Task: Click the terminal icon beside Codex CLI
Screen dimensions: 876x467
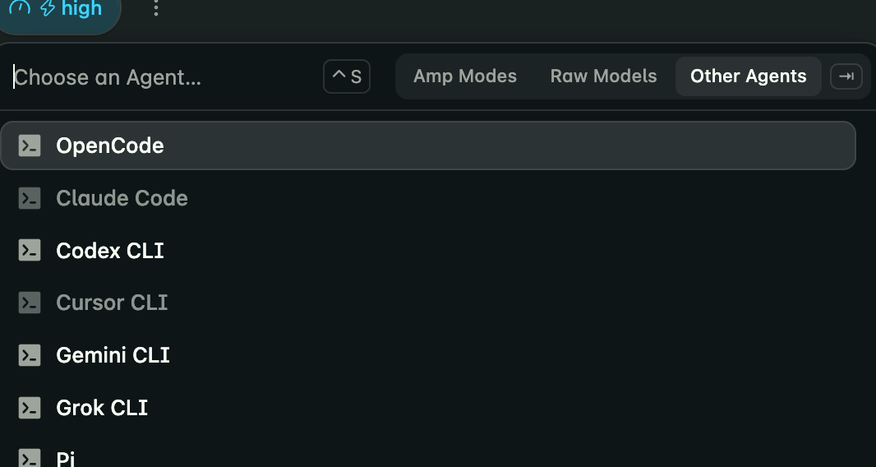Action: (30, 251)
